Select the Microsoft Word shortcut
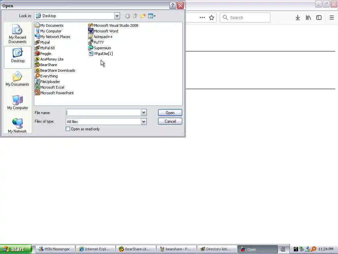The image size is (338, 254). (x=103, y=31)
